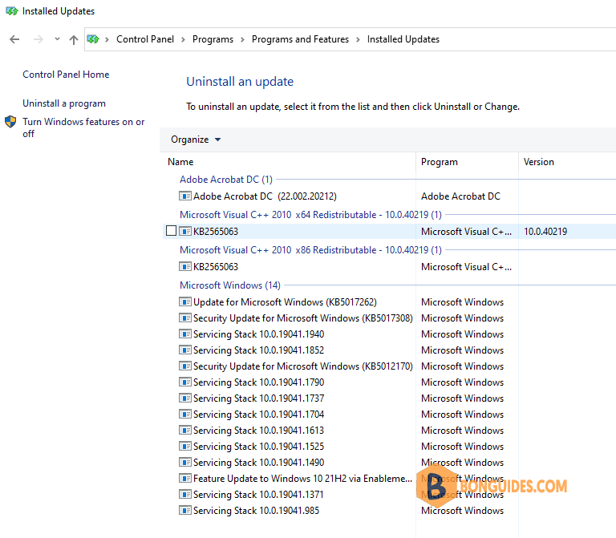
Task: Click Adobe Acrobat DC program cell
Action: pyautogui.click(x=460, y=196)
